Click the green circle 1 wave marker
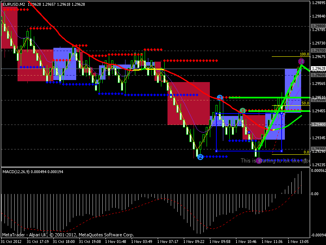The height and width of the screenshot is (245, 326). pos(242,111)
